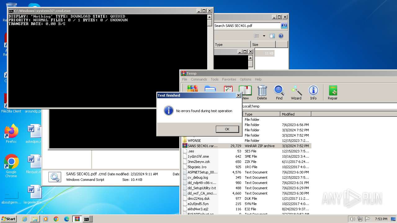
Task: Open the Find tool in WinRAR toolbar
Action: [x=279, y=93]
